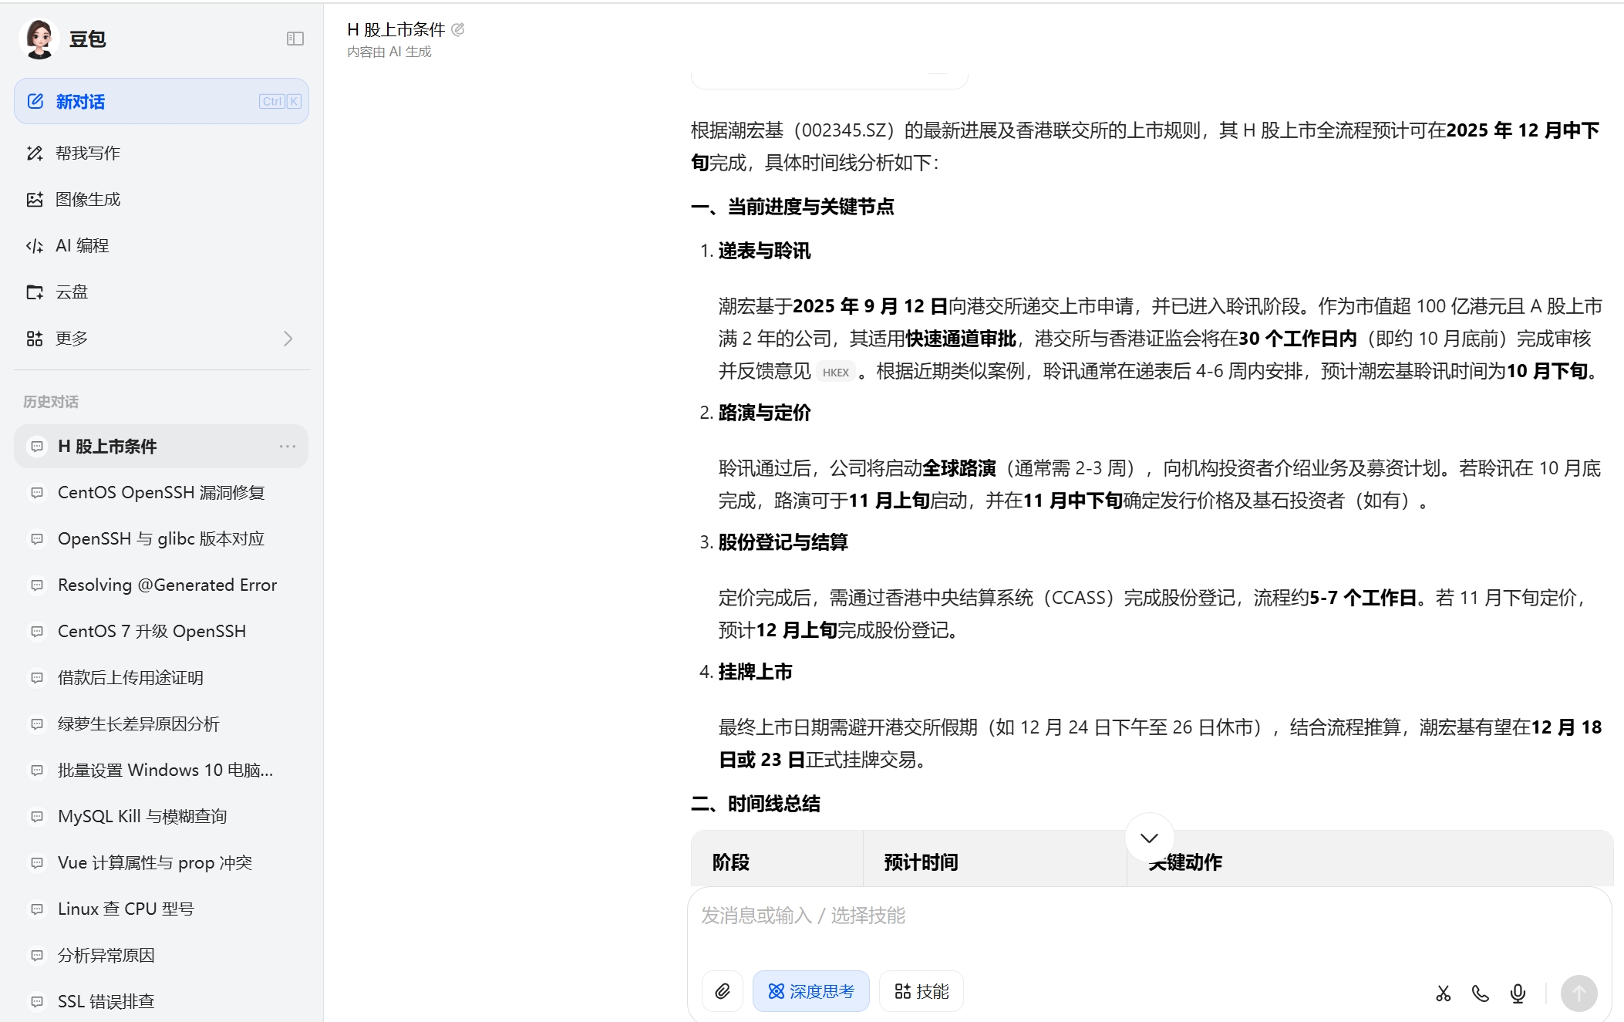Expand the 更多 menu chevron

tap(288, 339)
